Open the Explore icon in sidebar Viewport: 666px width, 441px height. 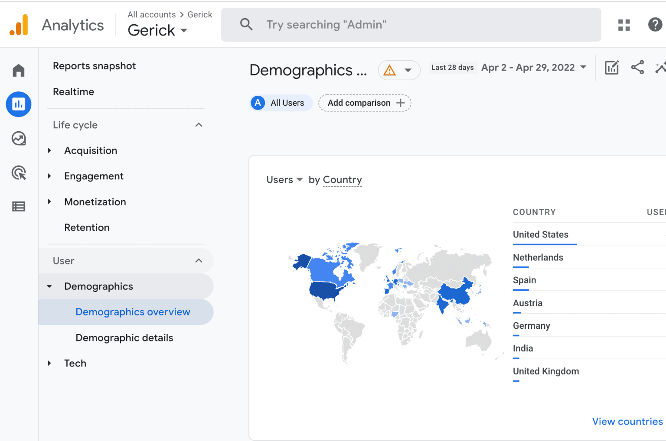coord(19,139)
